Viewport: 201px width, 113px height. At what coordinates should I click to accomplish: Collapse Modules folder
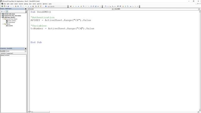(x=3, y=24)
